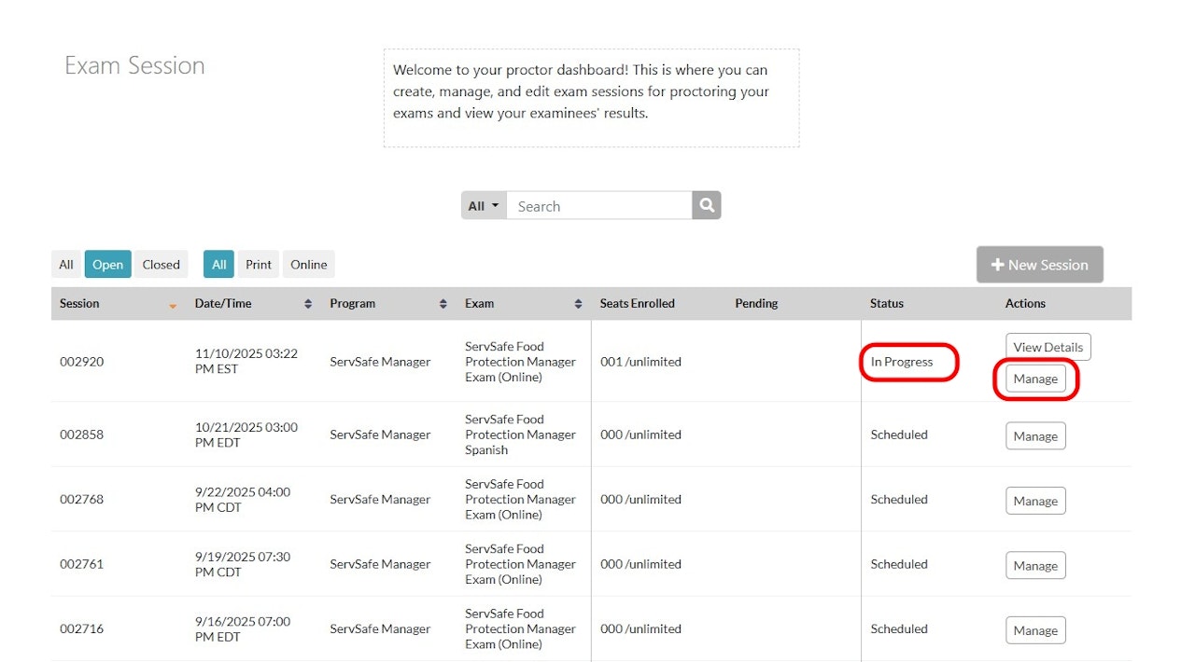Open the All search filter dropdown

coord(484,206)
